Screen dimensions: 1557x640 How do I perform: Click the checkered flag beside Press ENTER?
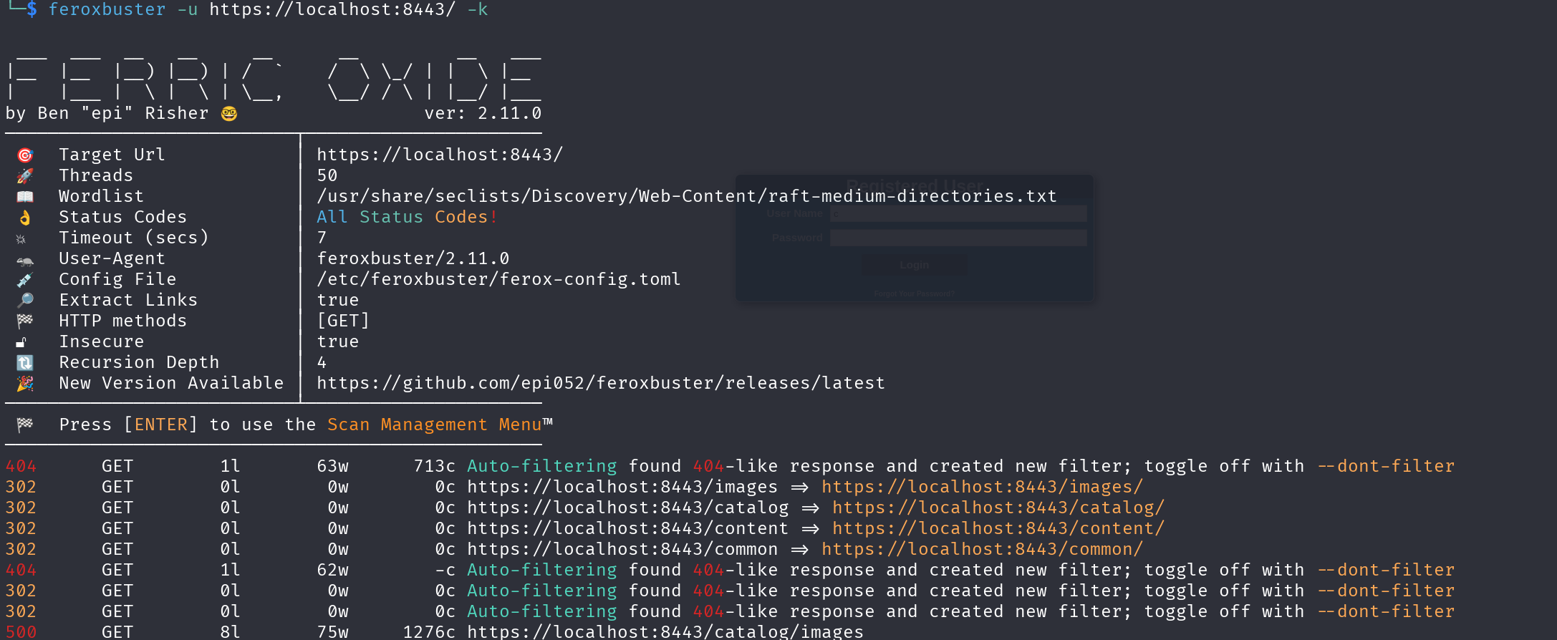coord(25,425)
